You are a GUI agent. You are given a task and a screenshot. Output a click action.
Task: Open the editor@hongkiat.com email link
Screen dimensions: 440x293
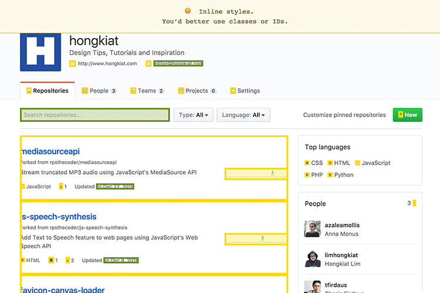(178, 64)
